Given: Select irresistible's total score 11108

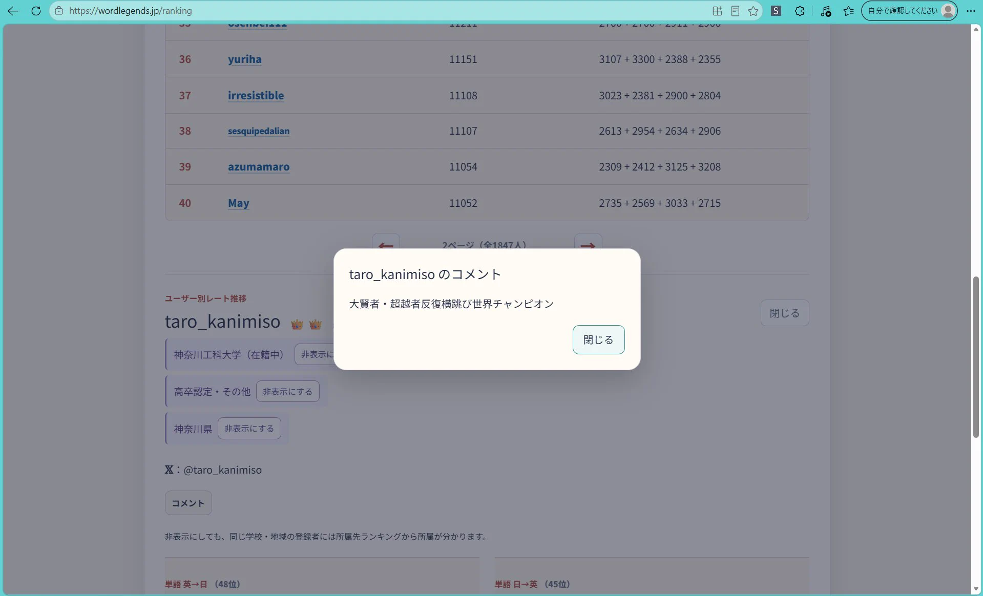Looking at the screenshot, I should [x=463, y=96].
